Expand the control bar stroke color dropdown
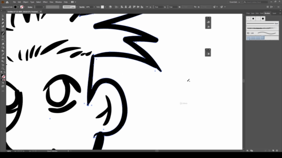The width and height of the screenshot is (282, 158). 25,7
